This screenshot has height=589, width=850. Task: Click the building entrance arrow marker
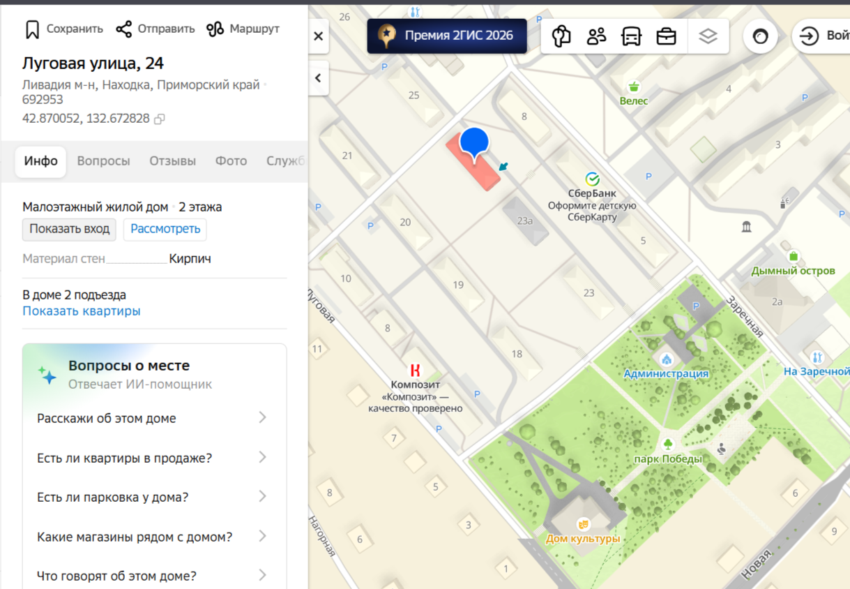point(503,167)
